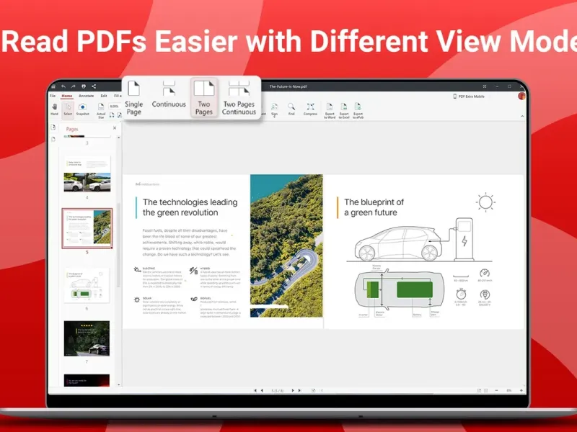Go to the first page
Screen dimensions: 577x432
pos(255,390)
